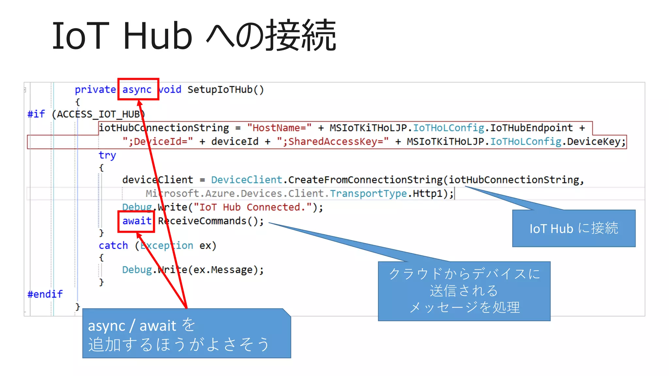Screen dimensions: 669x376
Task: Click the "catch" keyword
Action: [x=113, y=245]
